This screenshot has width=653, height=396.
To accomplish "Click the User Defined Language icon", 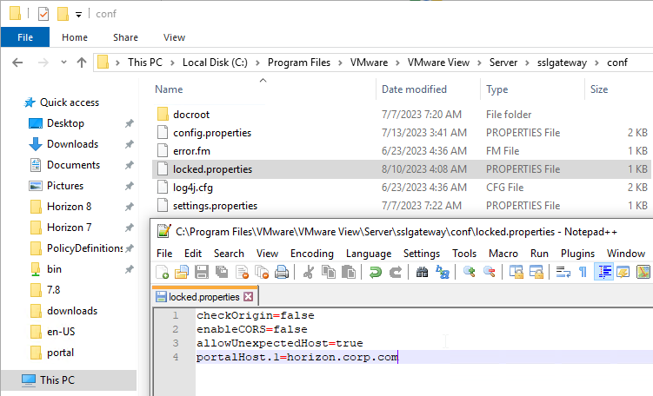I will click(x=623, y=273).
